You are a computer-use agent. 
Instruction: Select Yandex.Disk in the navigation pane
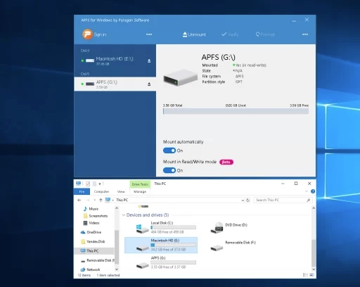93,241
